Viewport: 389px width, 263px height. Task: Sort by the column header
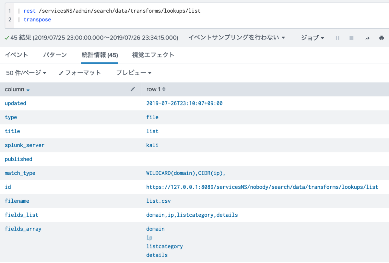pyautogui.click(x=17, y=89)
